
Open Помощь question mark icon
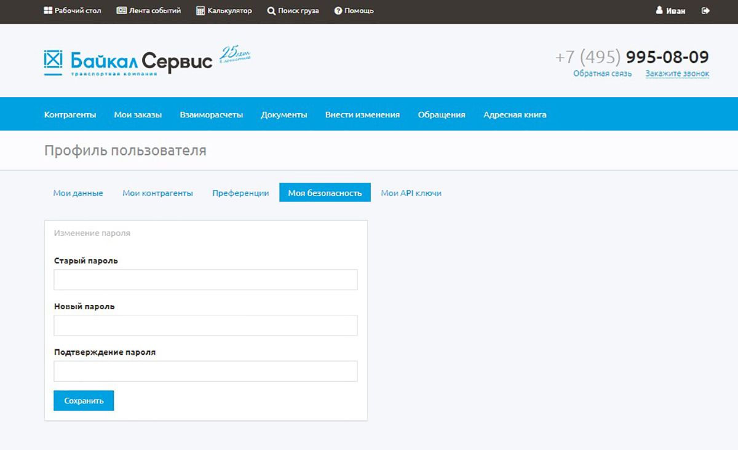tap(338, 11)
